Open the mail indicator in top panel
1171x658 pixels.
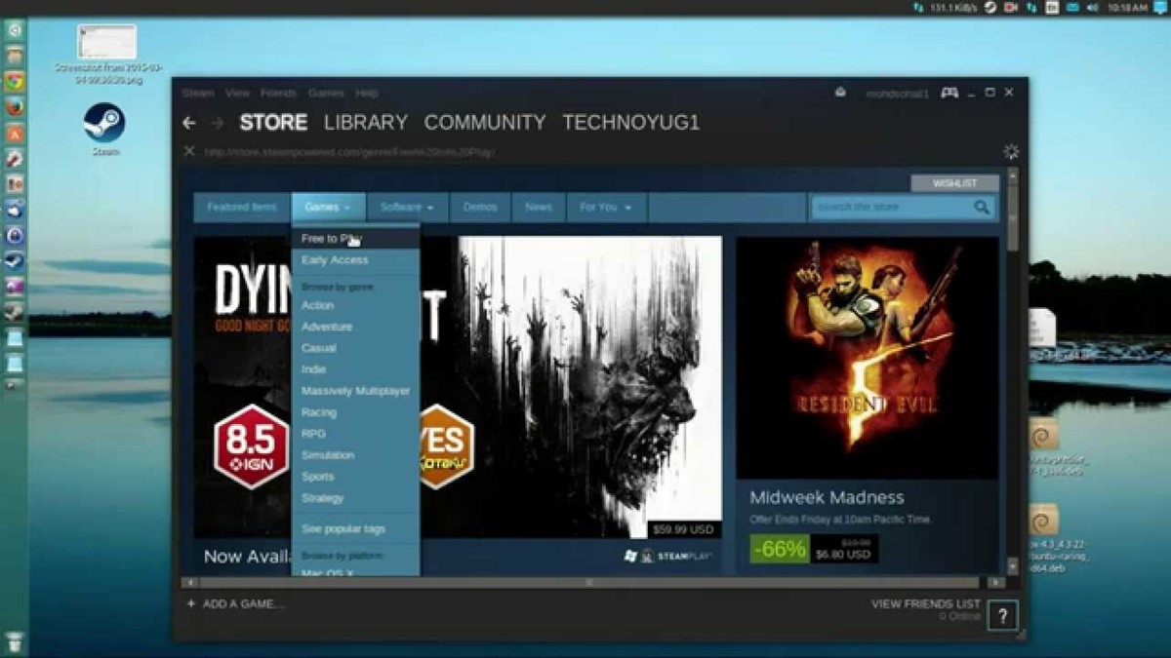click(1072, 7)
